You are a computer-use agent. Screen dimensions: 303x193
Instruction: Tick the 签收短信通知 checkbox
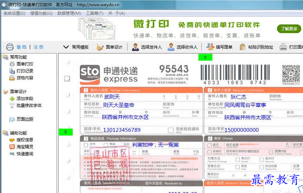click(171, 130)
